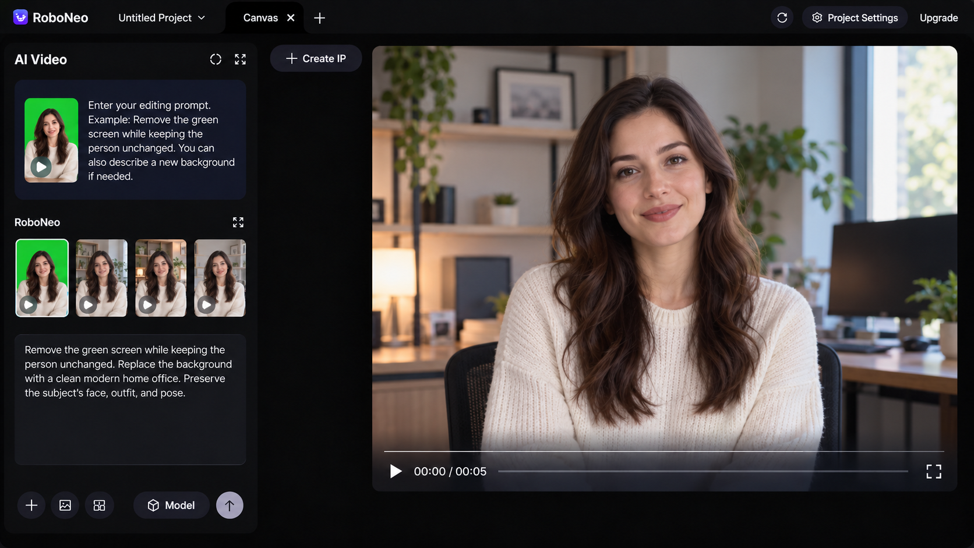Click the 00:00 / 00:05 time display
The image size is (974, 548).
coord(450,472)
